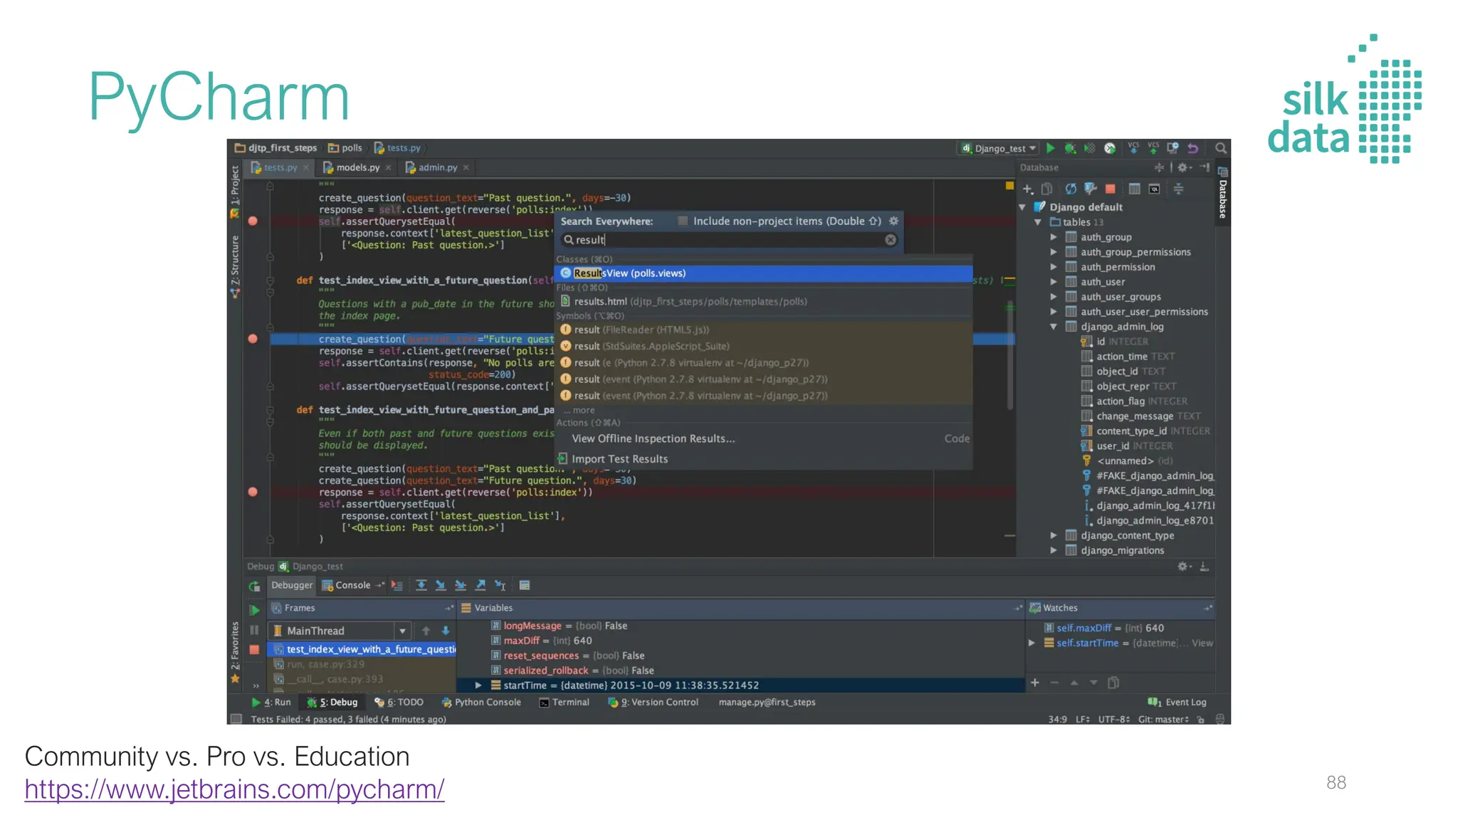Rerun Django_test in debug panel
1458x820 pixels.
click(254, 587)
